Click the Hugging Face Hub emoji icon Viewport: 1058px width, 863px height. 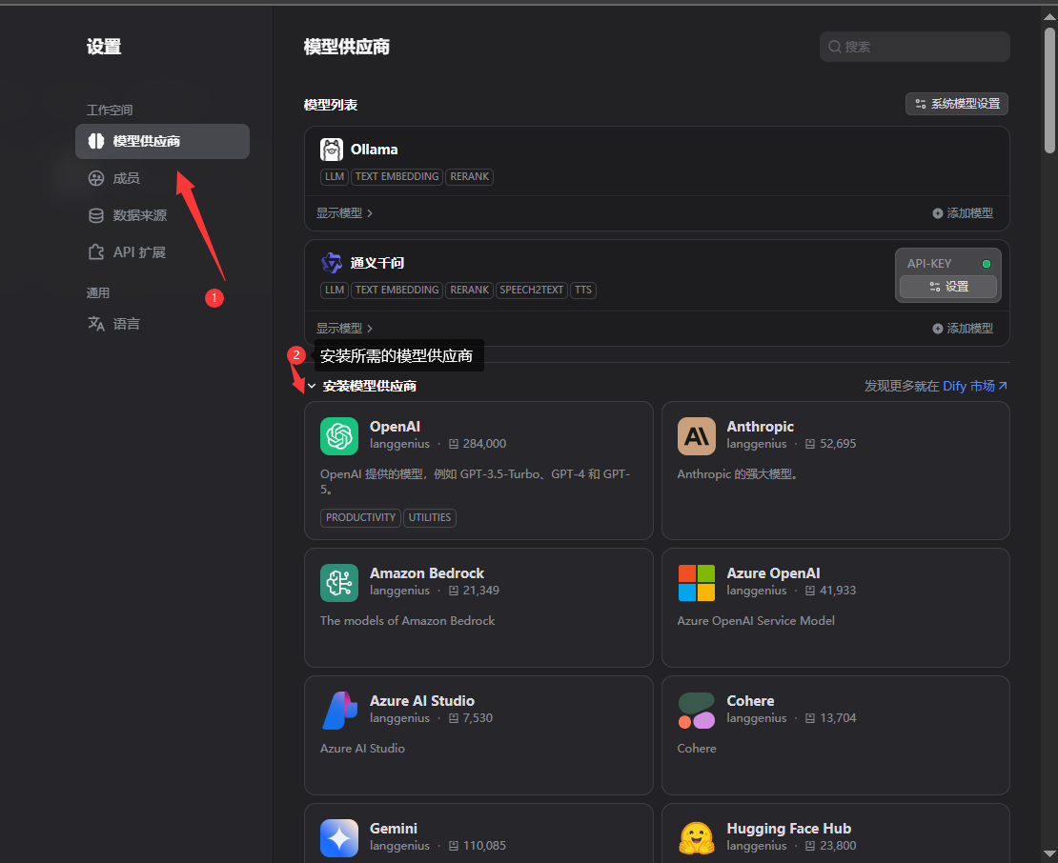[697, 838]
